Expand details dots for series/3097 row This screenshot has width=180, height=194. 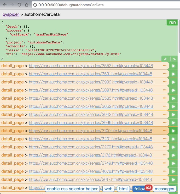[x=165, y=90]
